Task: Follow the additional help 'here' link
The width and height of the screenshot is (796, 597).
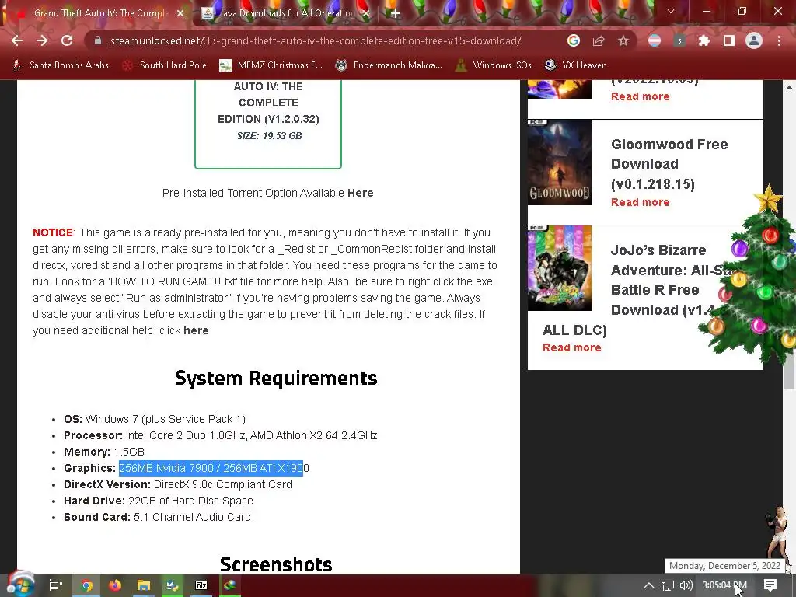Action: [x=196, y=330]
